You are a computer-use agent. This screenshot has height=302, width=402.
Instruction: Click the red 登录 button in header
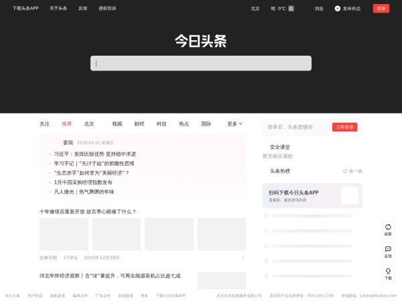pos(381,9)
